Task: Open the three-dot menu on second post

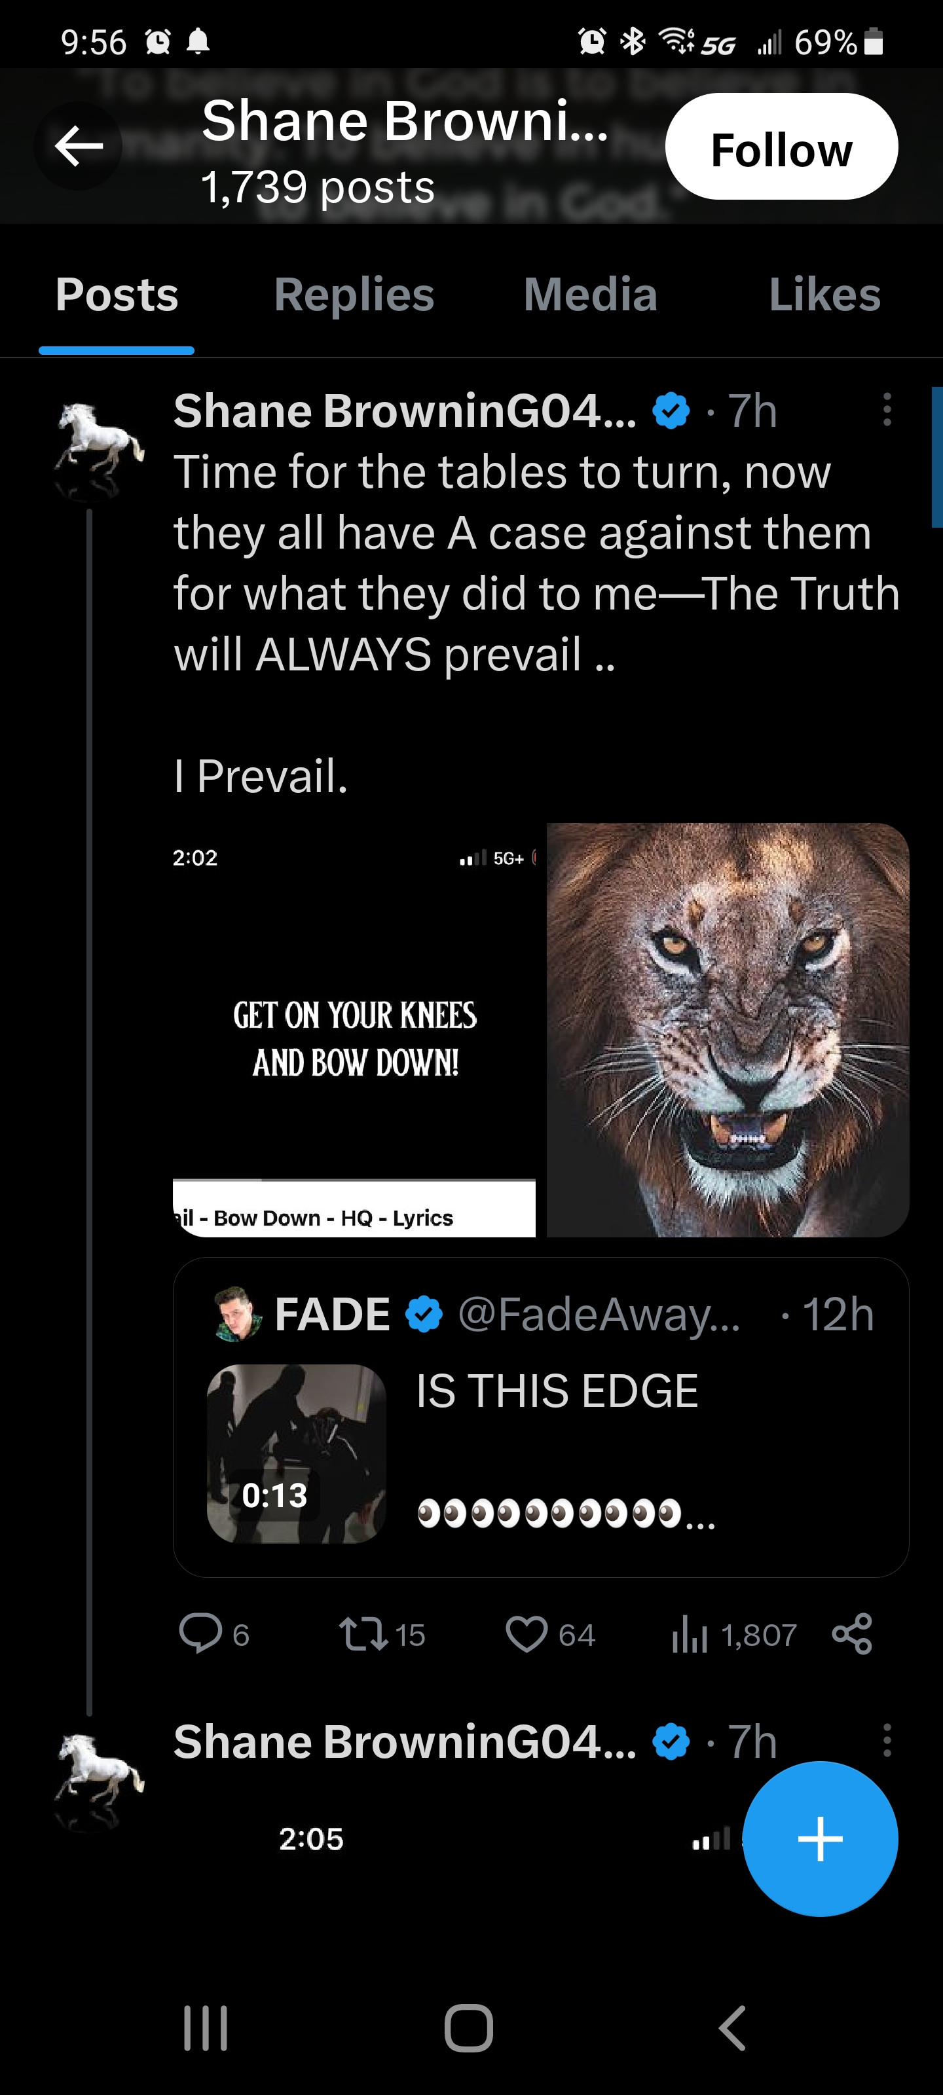Action: (x=887, y=1740)
